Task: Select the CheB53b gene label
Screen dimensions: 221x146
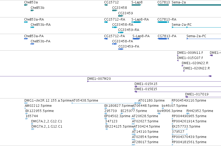Action: tap(37, 8)
